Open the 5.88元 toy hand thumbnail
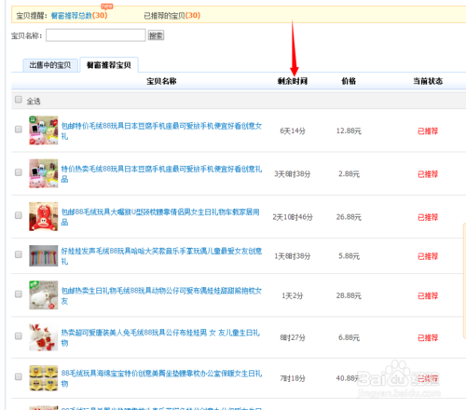The image size is (466, 410). (44, 256)
